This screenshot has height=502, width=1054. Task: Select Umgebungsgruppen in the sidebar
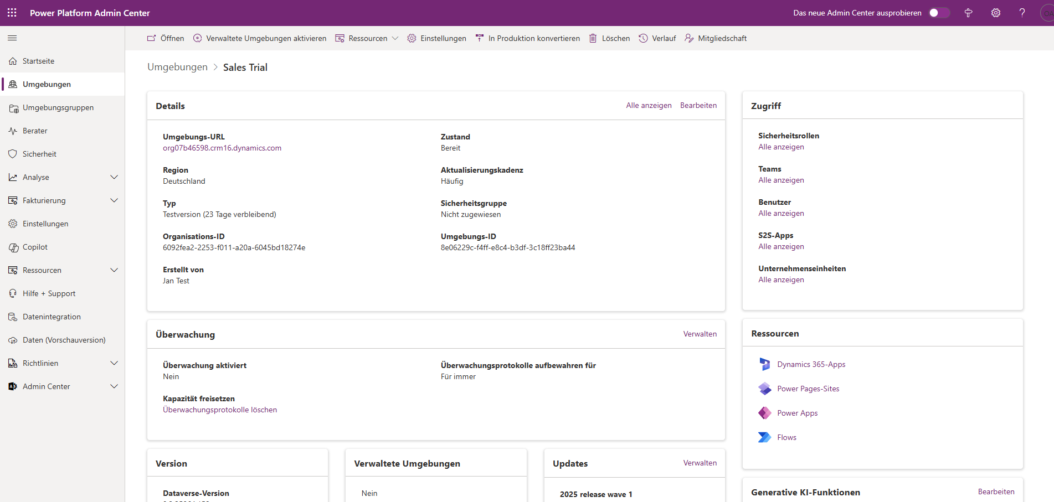tap(58, 107)
